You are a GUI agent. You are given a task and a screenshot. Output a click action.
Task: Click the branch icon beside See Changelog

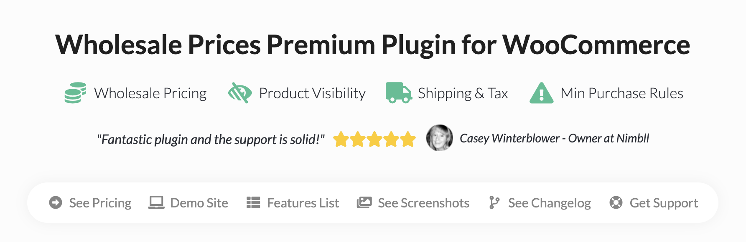point(494,203)
